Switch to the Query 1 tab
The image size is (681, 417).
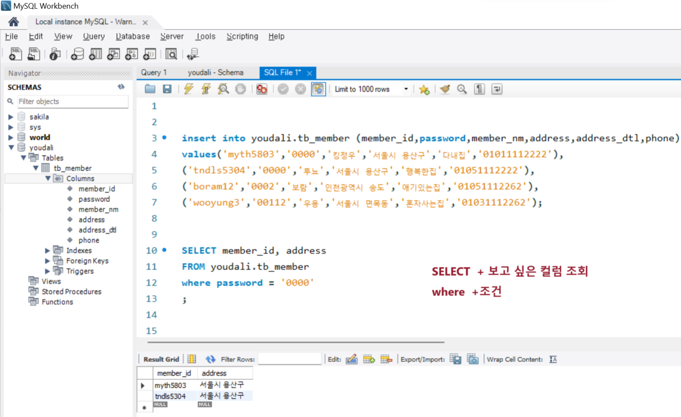point(154,72)
